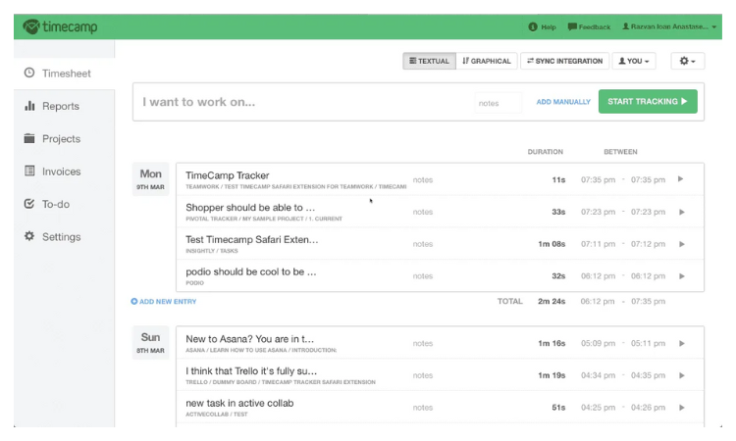Click notes for the Test Timecamp Safari entry

pyautogui.click(x=423, y=244)
